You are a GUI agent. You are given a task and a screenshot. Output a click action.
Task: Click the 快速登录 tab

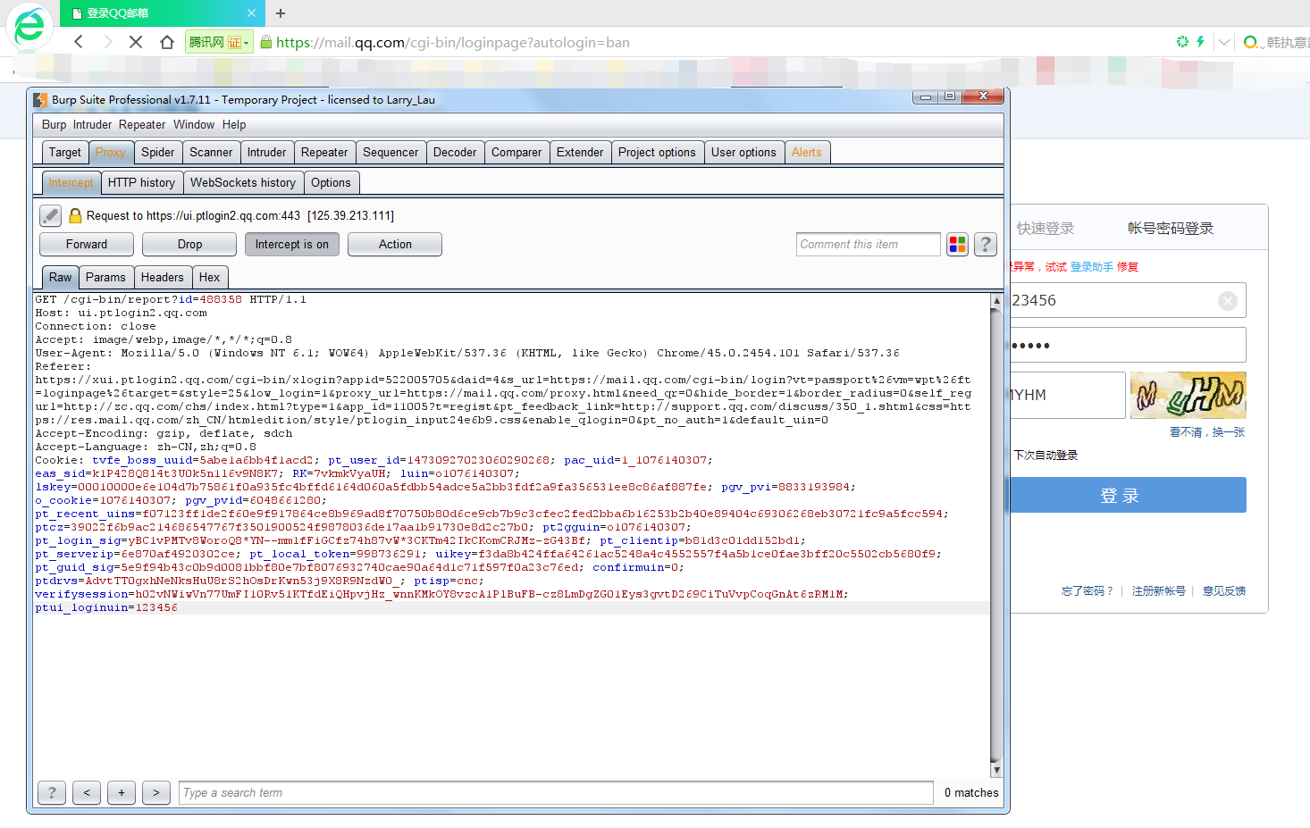point(1045,229)
